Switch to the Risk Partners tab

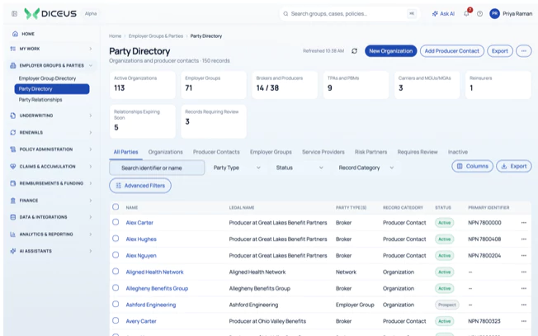pyautogui.click(x=370, y=152)
